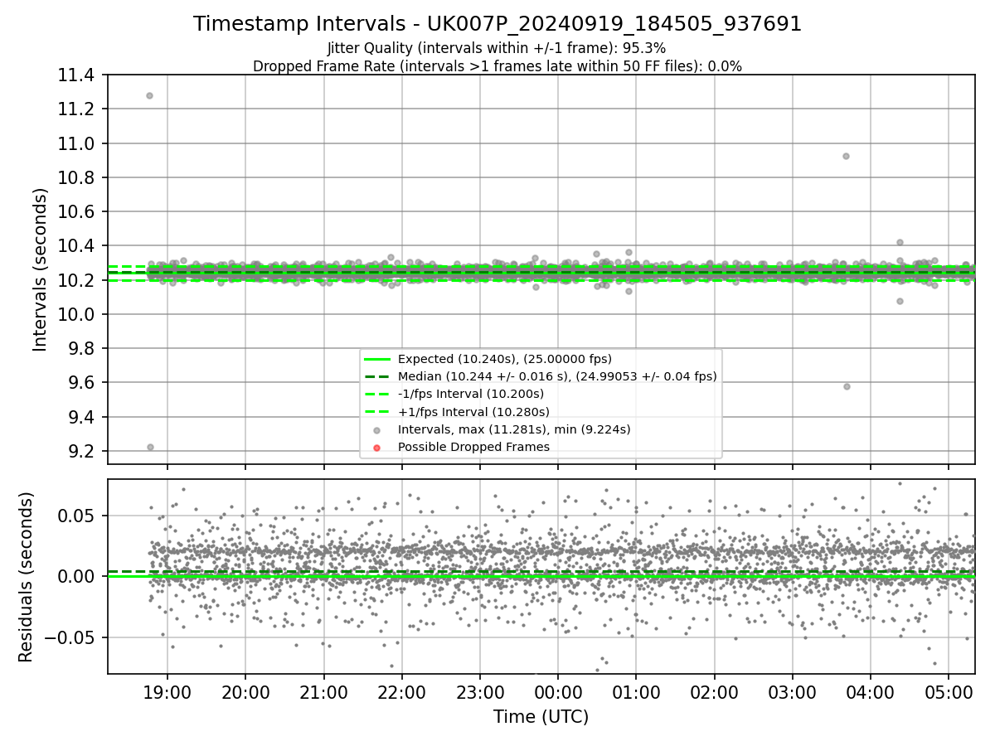
Task: Click the '19:00' x-axis tick label
Action: click(x=167, y=692)
